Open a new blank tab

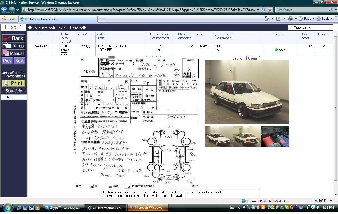101,19
